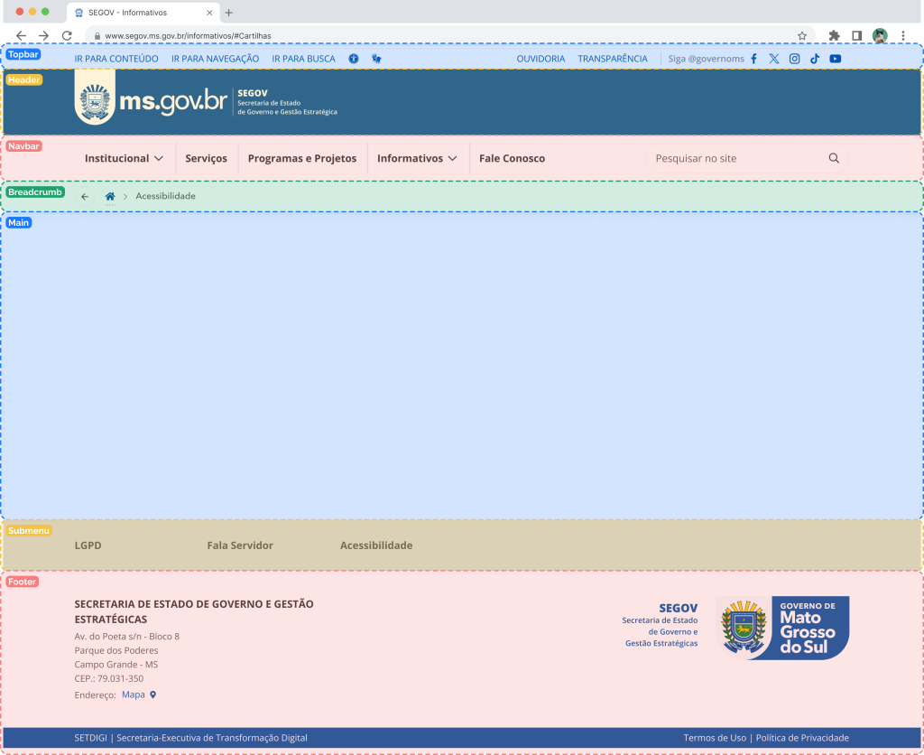Click the accessibility icon in topbar
Screen dimensions: 924x755
(354, 59)
